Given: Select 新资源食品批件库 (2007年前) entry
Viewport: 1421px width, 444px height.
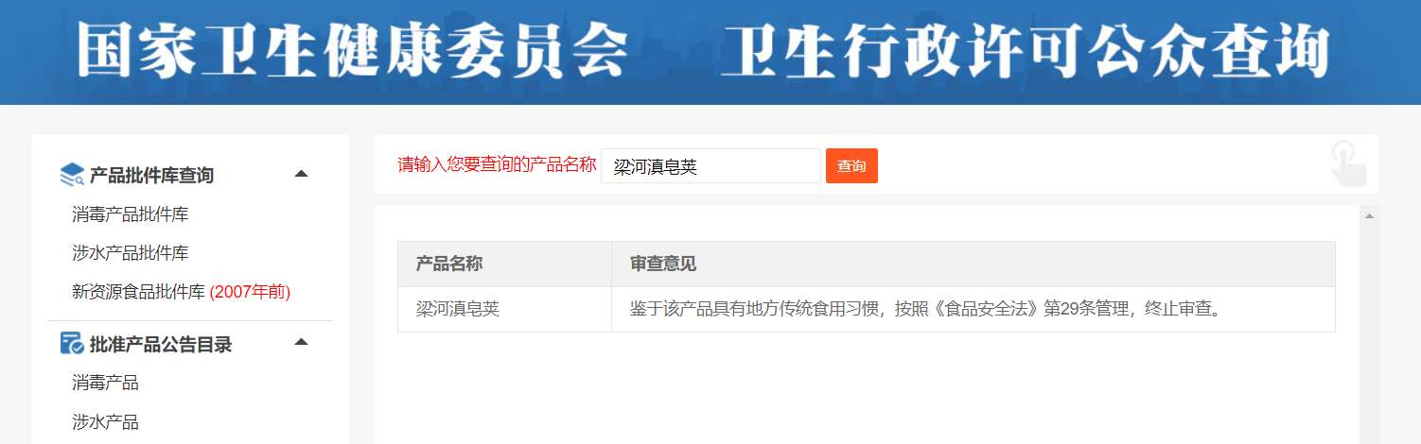Looking at the screenshot, I should pyautogui.click(x=181, y=292).
